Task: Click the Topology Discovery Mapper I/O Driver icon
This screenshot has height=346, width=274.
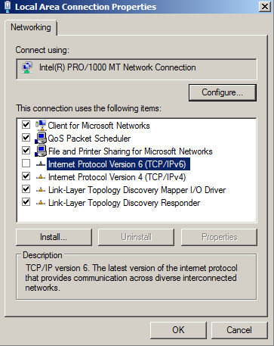Action: pos(41,190)
